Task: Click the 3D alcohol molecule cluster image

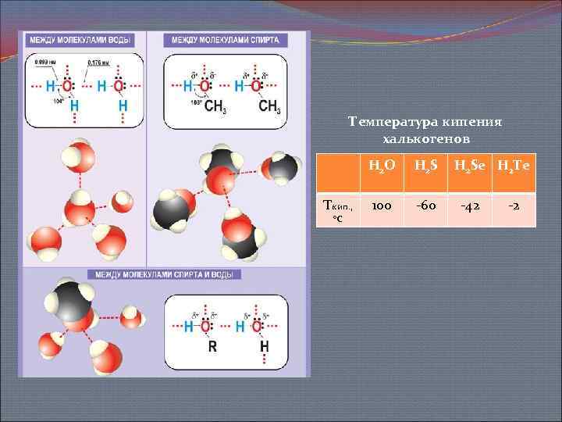Action: tap(226, 202)
